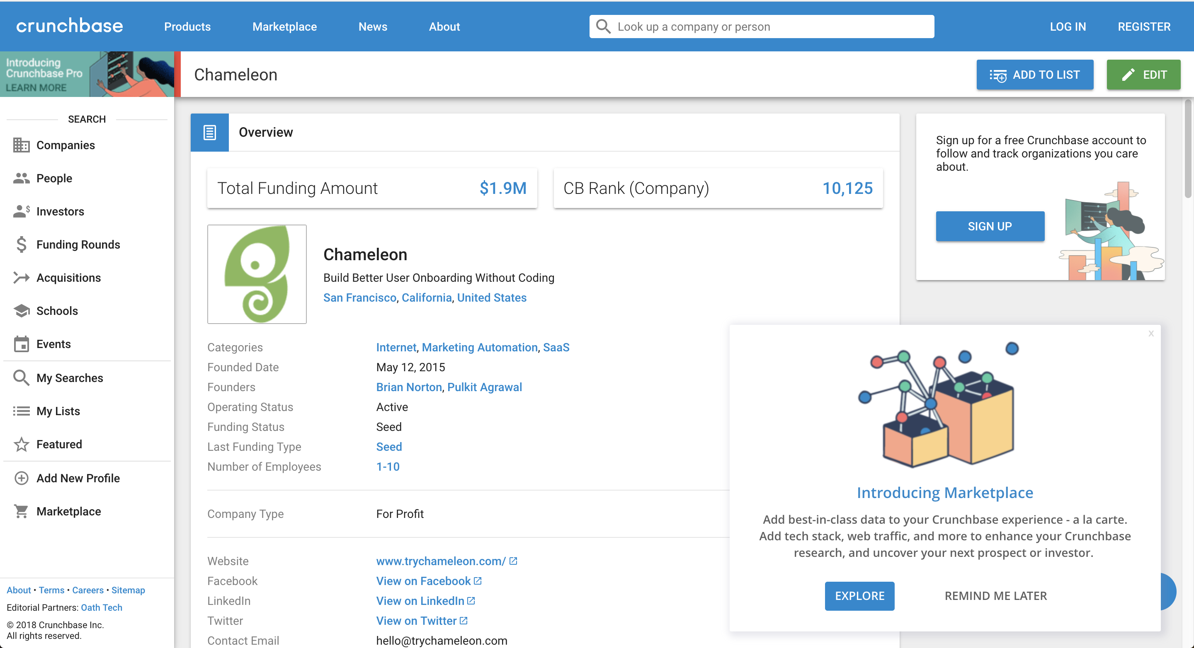Open the San Francisco location link
The width and height of the screenshot is (1194, 648).
[360, 297]
